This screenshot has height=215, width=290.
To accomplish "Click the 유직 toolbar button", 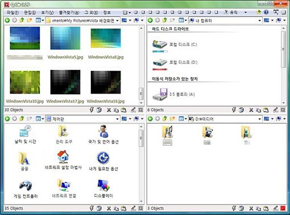I will [231, 12].
